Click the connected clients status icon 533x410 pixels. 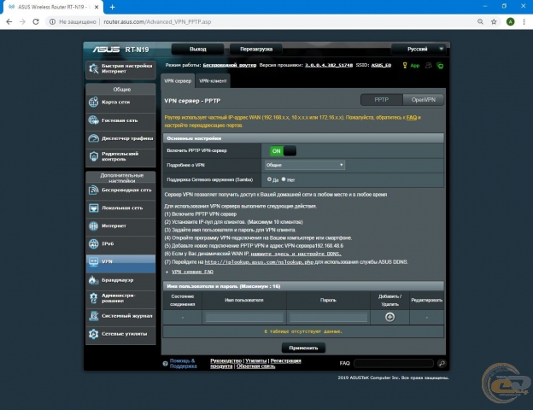(x=429, y=65)
